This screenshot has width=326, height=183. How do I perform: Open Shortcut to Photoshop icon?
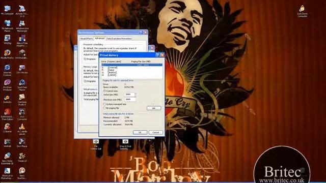pos(7,173)
